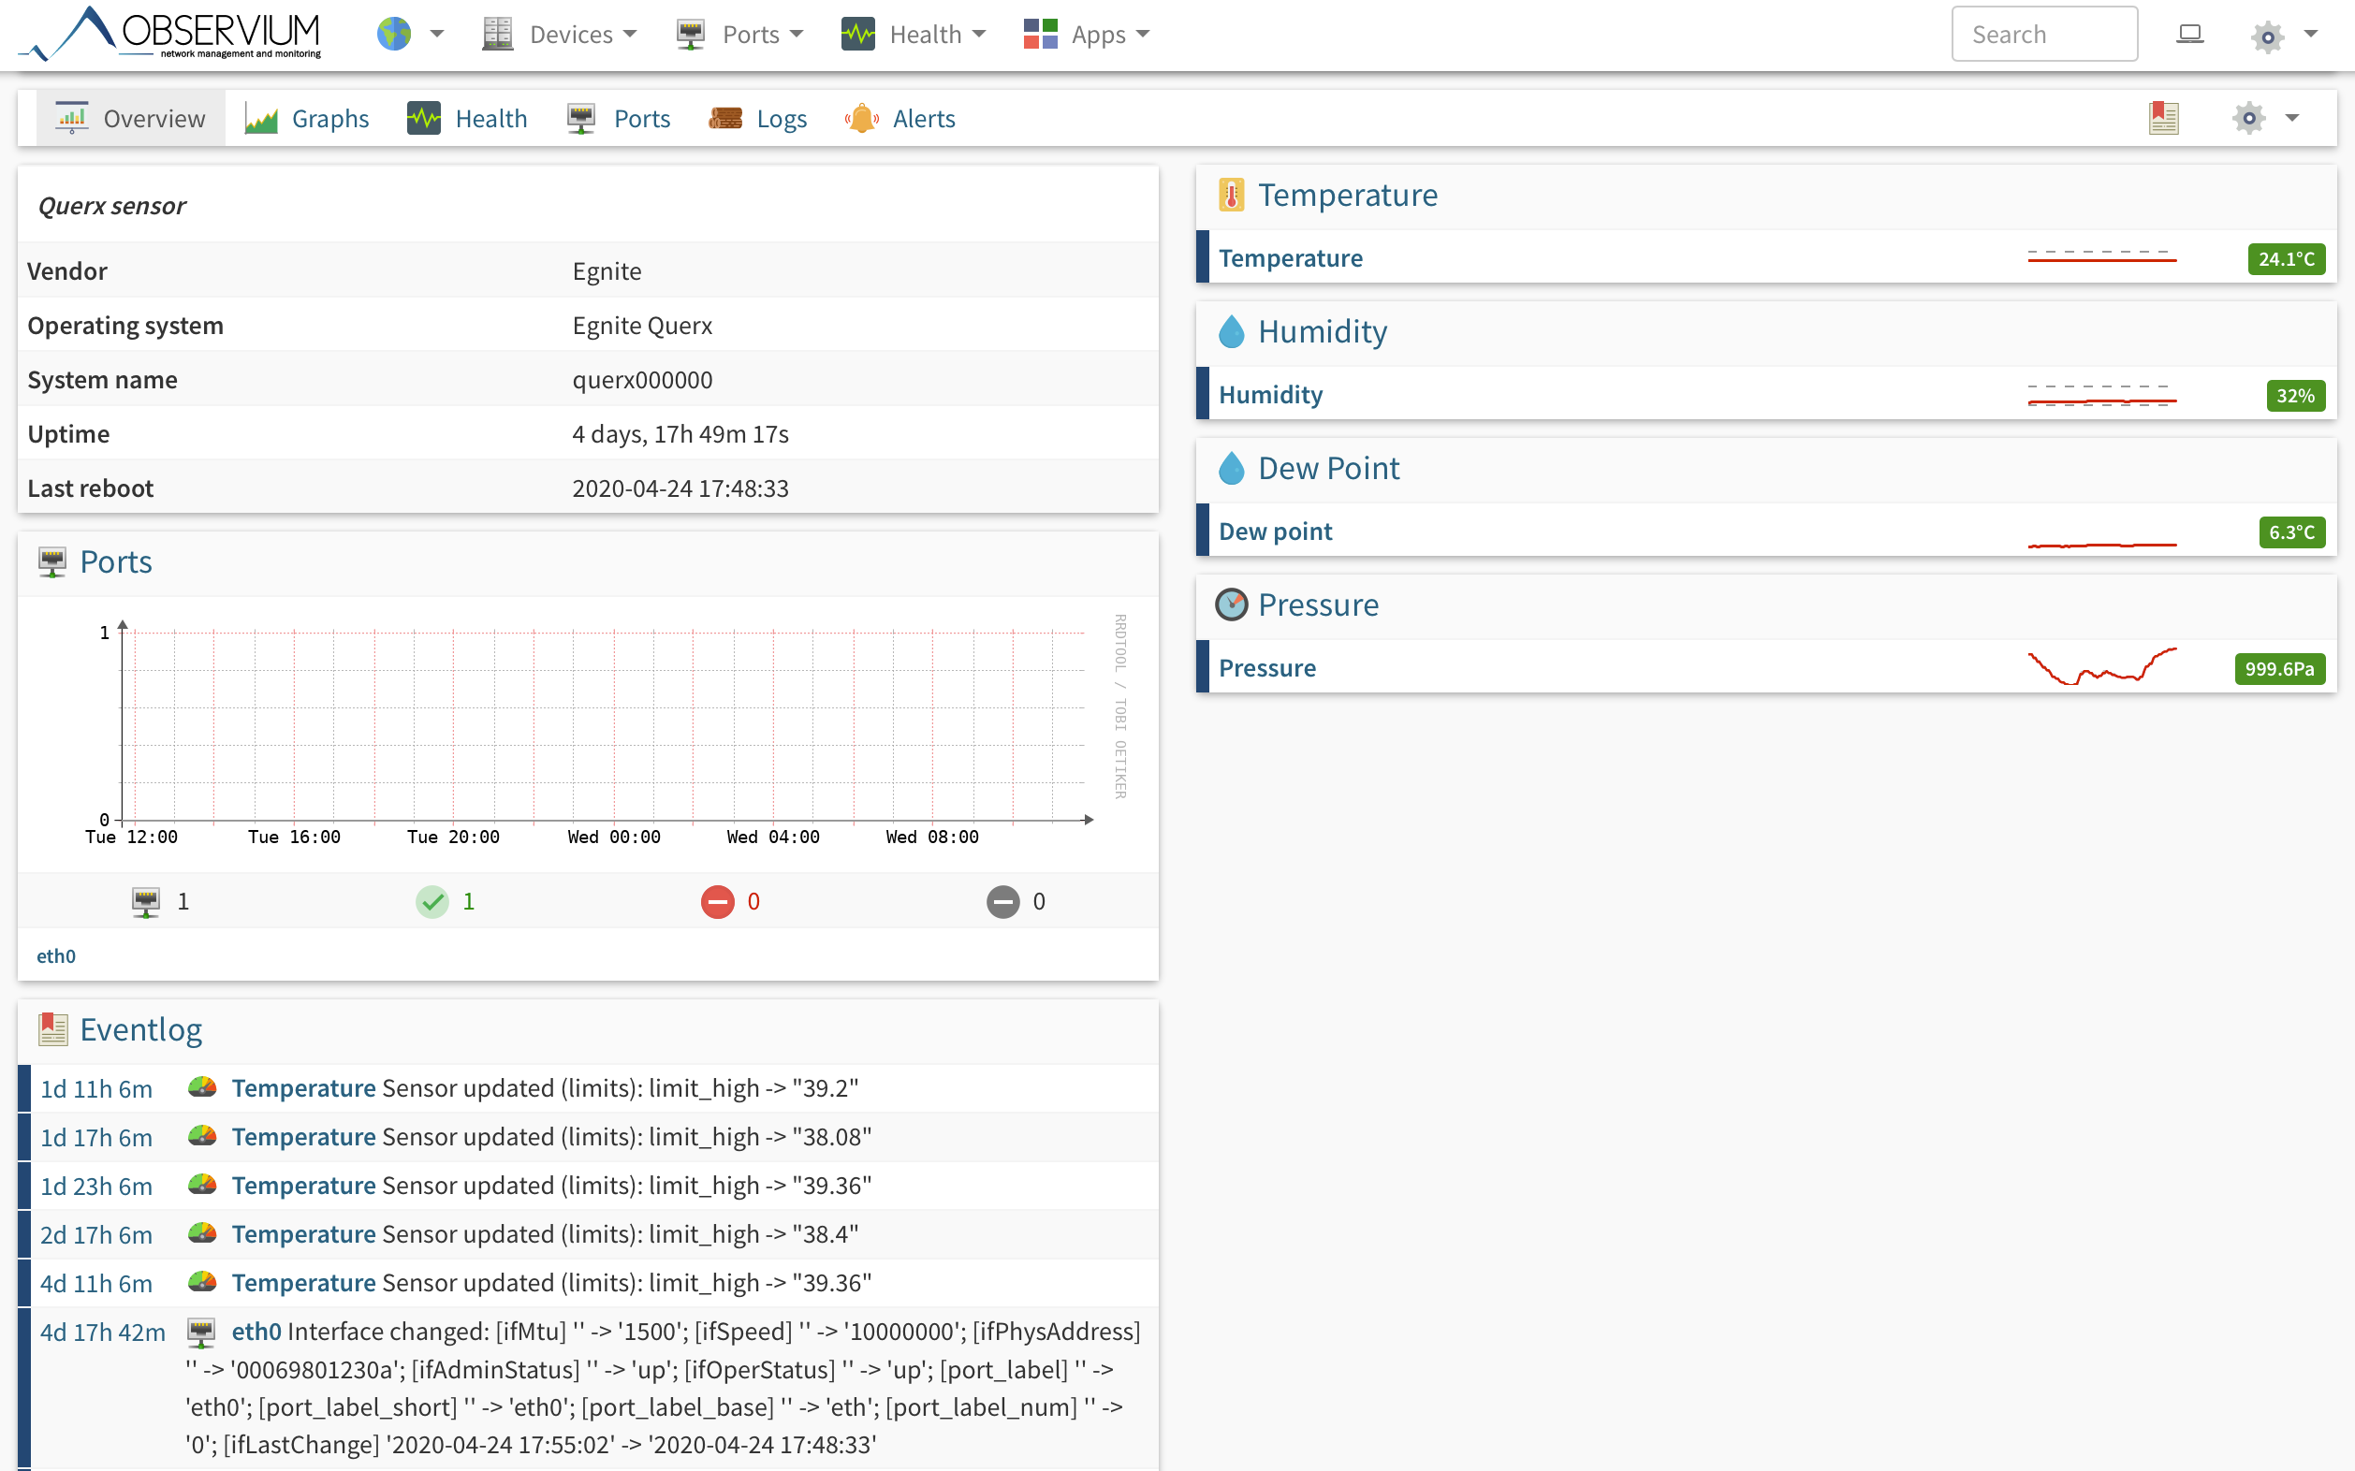Click the Eventlog booklet icon
This screenshot has width=2355, height=1471.
pos(52,1030)
